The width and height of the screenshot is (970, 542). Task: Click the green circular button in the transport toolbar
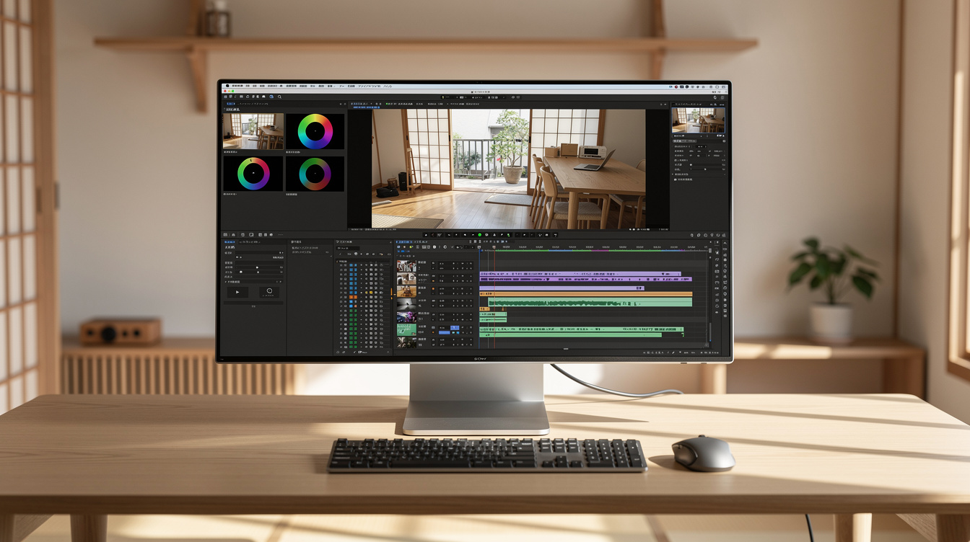tap(479, 235)
